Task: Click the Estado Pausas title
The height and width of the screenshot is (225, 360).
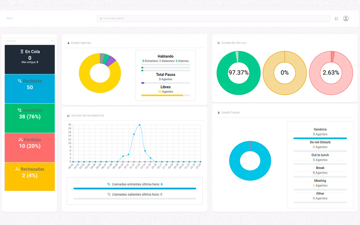Action: (230, 113)
